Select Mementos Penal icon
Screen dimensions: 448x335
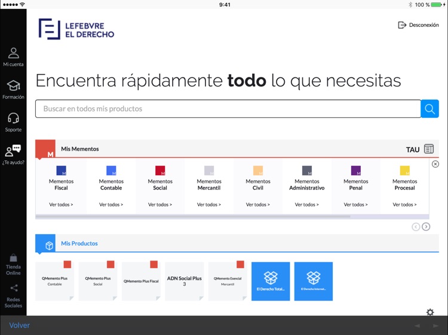coord(356,170)
